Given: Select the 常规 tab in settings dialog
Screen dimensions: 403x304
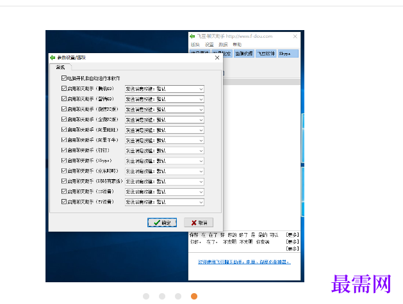Looking at the screenshot, I should [60, 67].
